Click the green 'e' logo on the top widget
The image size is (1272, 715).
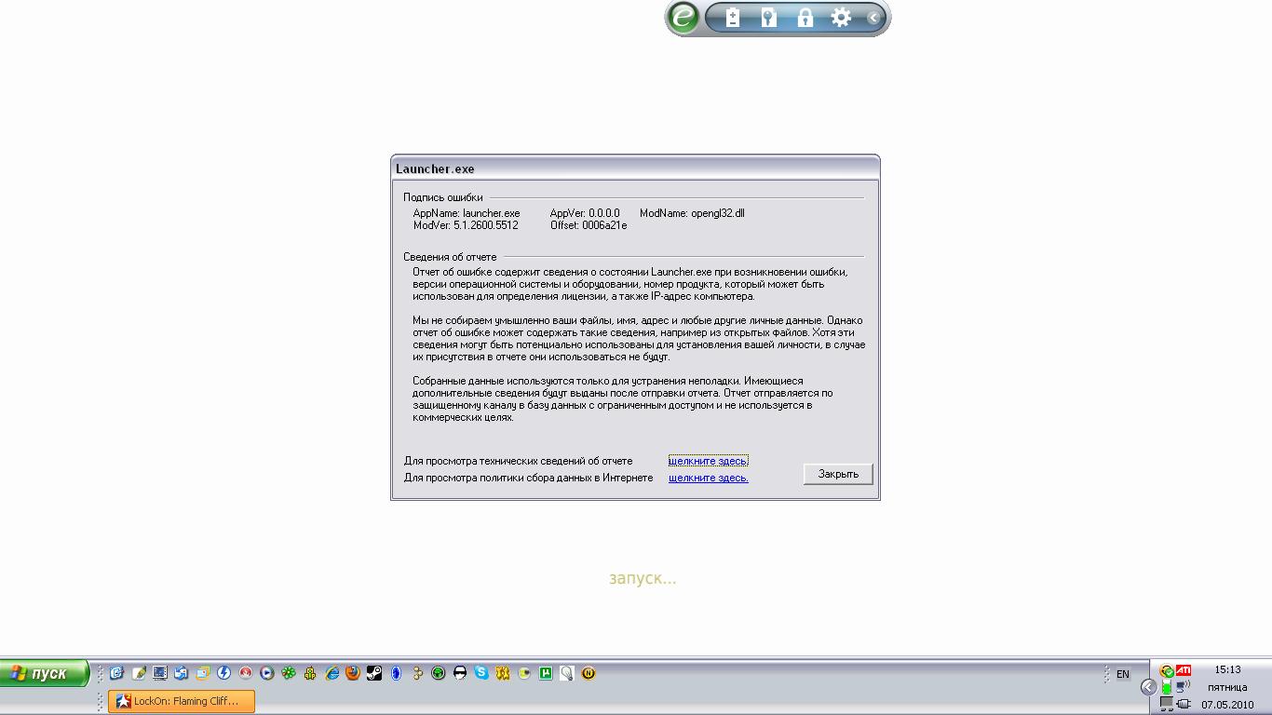click(x=684, y=18)
